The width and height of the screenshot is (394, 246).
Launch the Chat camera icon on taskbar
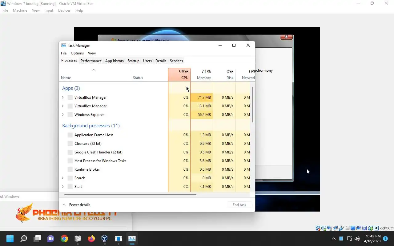point(50,239)
